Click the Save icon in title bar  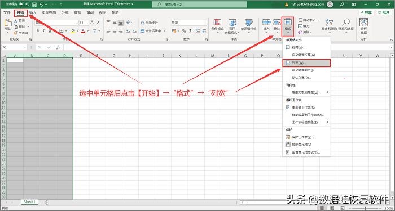34,5
